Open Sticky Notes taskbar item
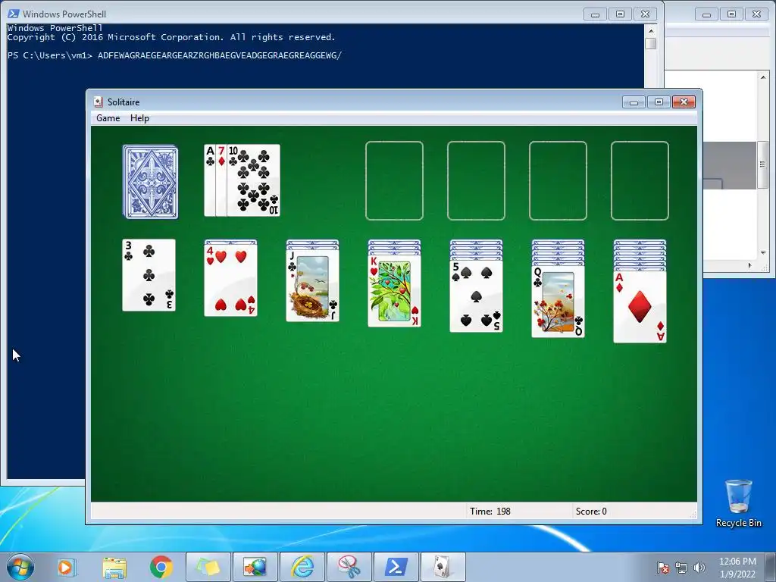This screenshot has height=582, width=776. pyautogui.click(x=208, y=567)
